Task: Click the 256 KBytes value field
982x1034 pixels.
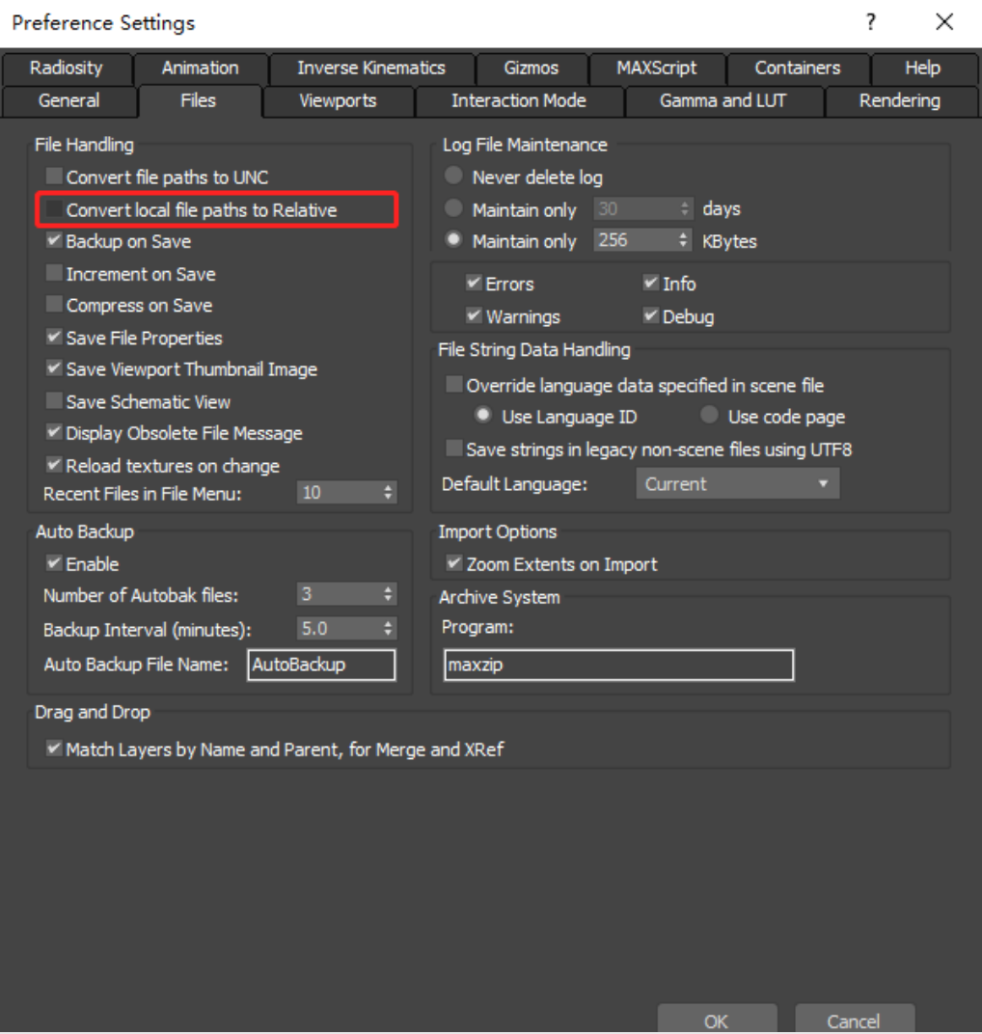Action: 635,240
